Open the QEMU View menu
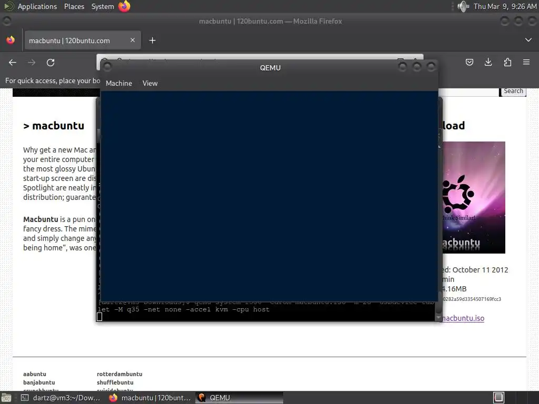539x404 pixels. pyautogui.click(x=150, y=83)
